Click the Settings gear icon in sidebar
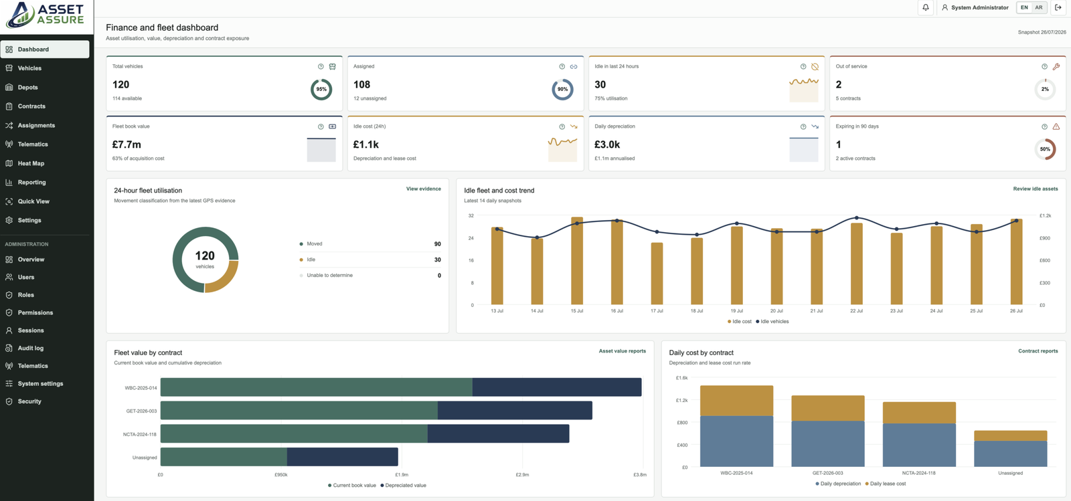The image size is (1071, 501). [9, 220]
